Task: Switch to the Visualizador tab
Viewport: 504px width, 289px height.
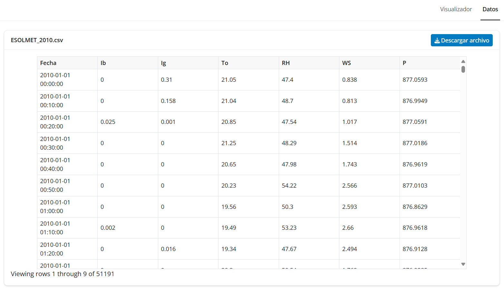Action: [x=456, y=9]
